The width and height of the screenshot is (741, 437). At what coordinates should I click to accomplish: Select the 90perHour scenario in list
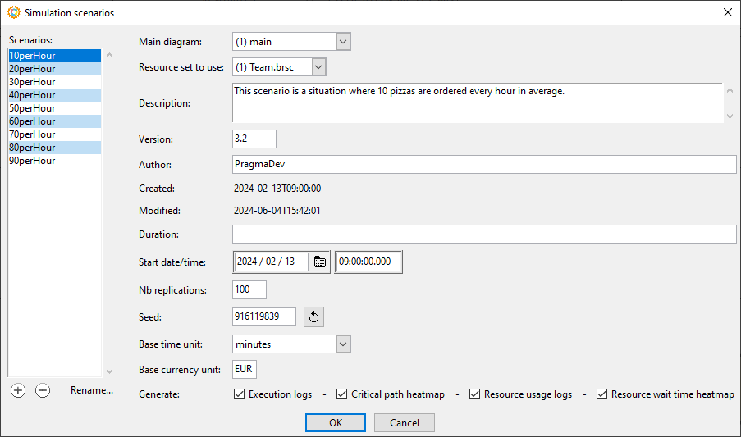pyautogui.click(x=33, y=161)
